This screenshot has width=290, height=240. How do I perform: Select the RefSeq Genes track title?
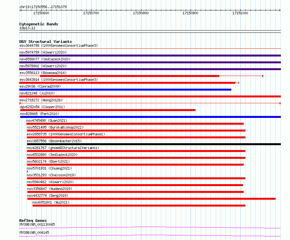pos(33,221)
